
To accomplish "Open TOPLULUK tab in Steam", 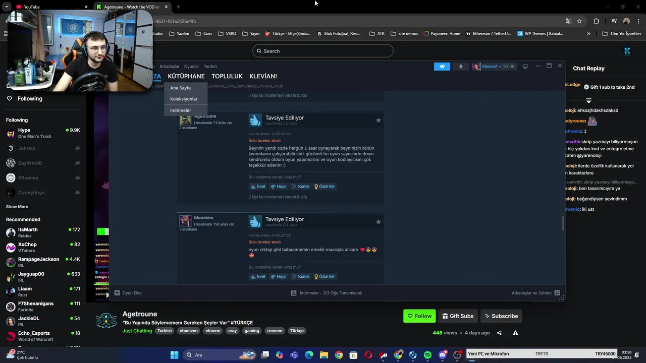I will [x=227, y=76].
